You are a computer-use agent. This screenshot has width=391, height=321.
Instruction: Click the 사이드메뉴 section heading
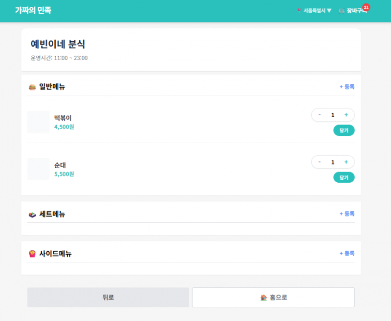pos(55,254)
